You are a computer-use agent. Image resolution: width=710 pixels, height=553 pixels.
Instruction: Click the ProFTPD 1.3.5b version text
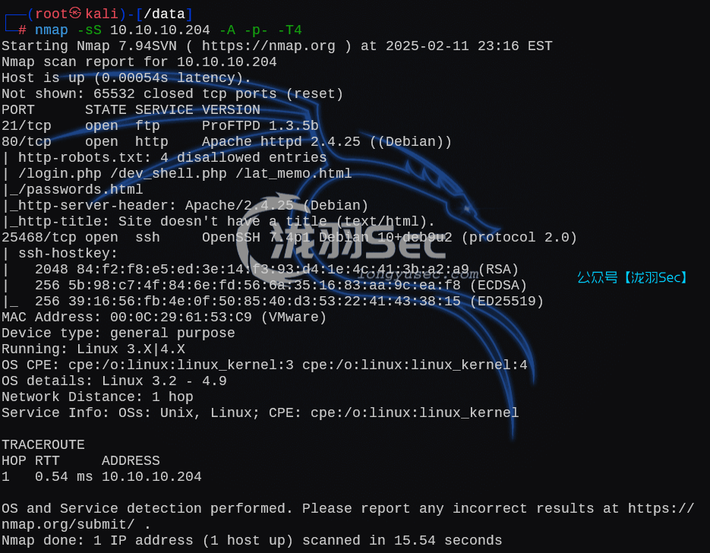point(260,126)
